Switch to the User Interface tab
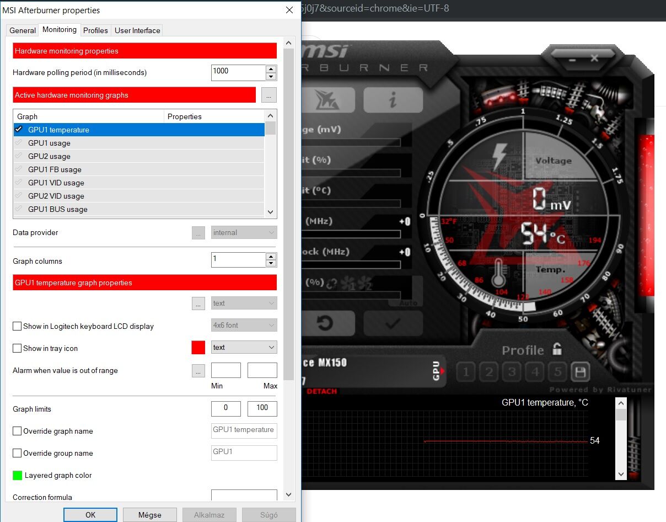666x522 pixels. [x=137, y=30]
